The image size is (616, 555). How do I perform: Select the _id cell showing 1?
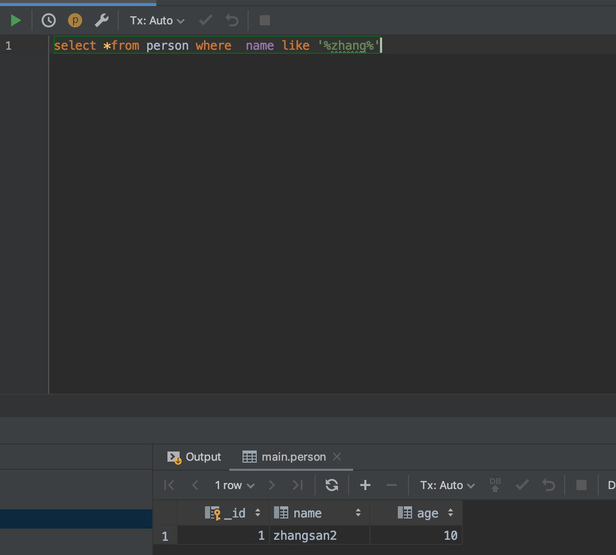point(223,535)
